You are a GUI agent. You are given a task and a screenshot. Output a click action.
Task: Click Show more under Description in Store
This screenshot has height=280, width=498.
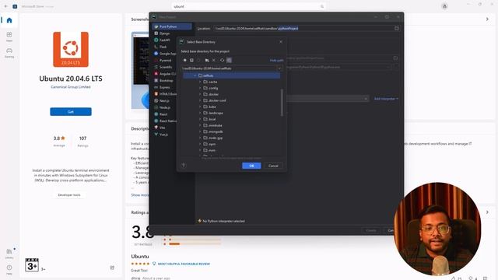(140, 195)
